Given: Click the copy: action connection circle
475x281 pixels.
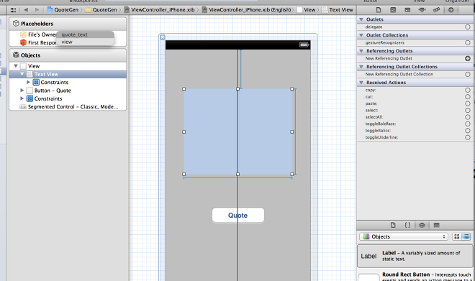Looking at the screenshot, I should pyautogui.click(x=468, y=90).
